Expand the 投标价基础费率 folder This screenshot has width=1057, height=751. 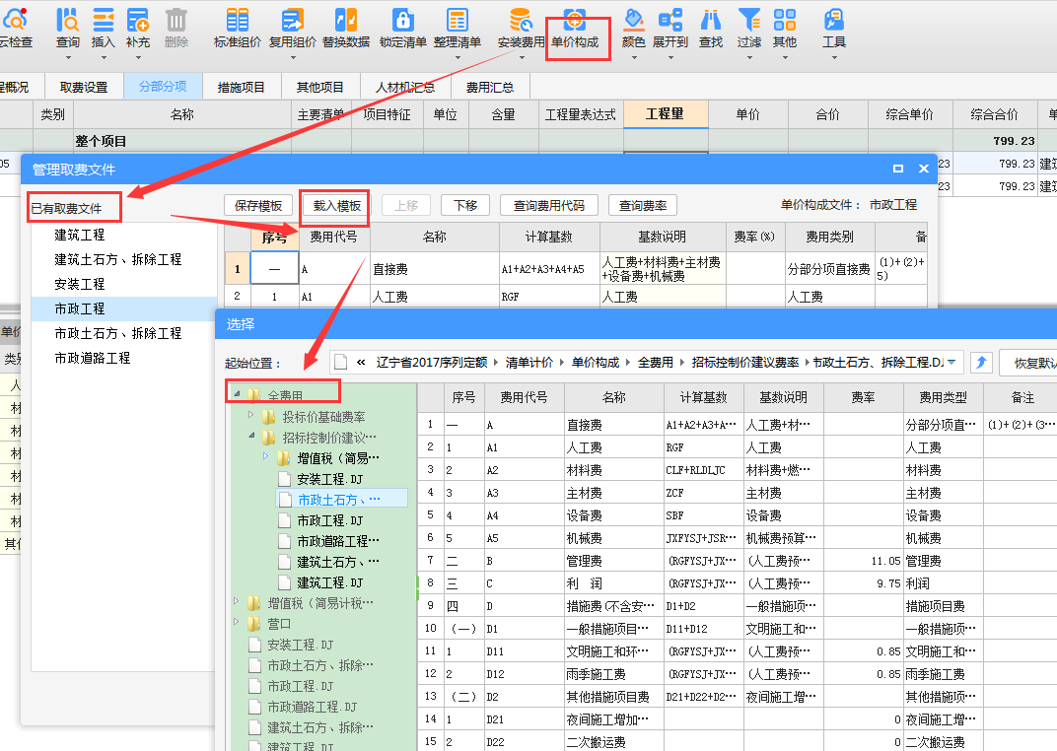250,415
